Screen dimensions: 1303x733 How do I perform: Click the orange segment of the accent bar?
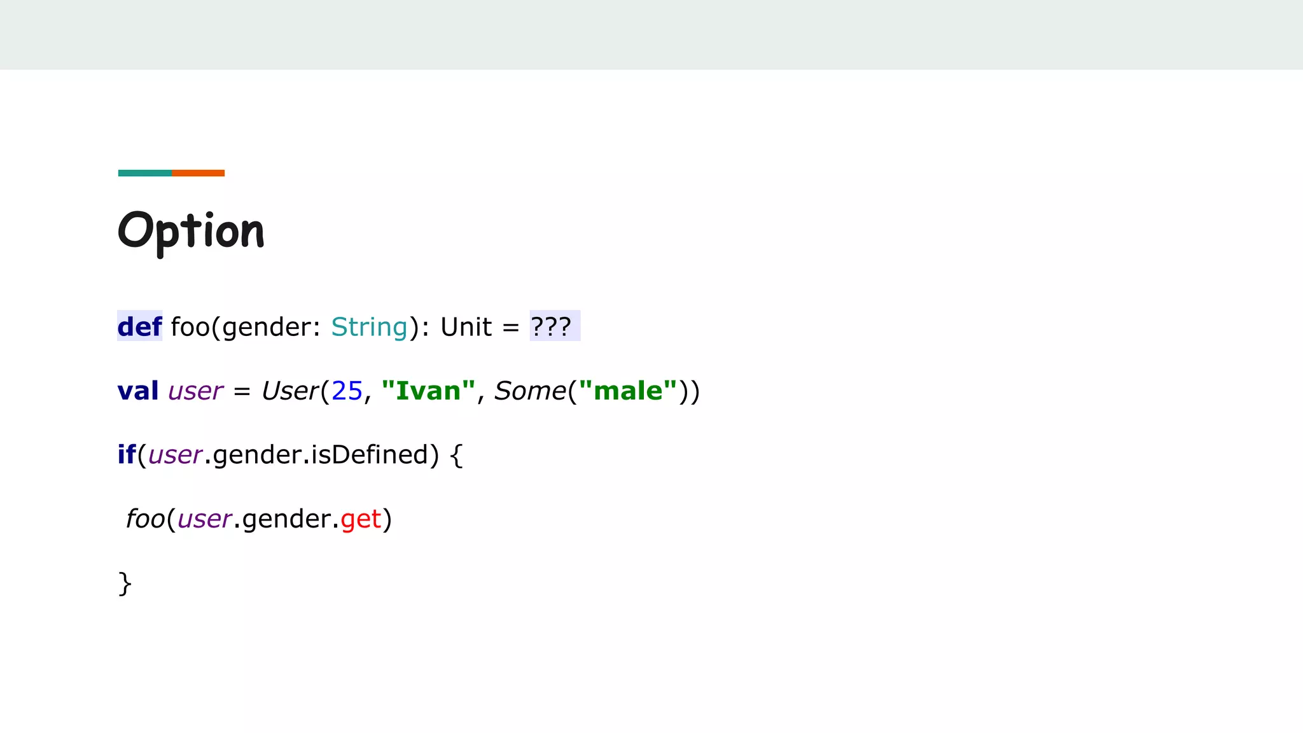(x=198, y=173)
